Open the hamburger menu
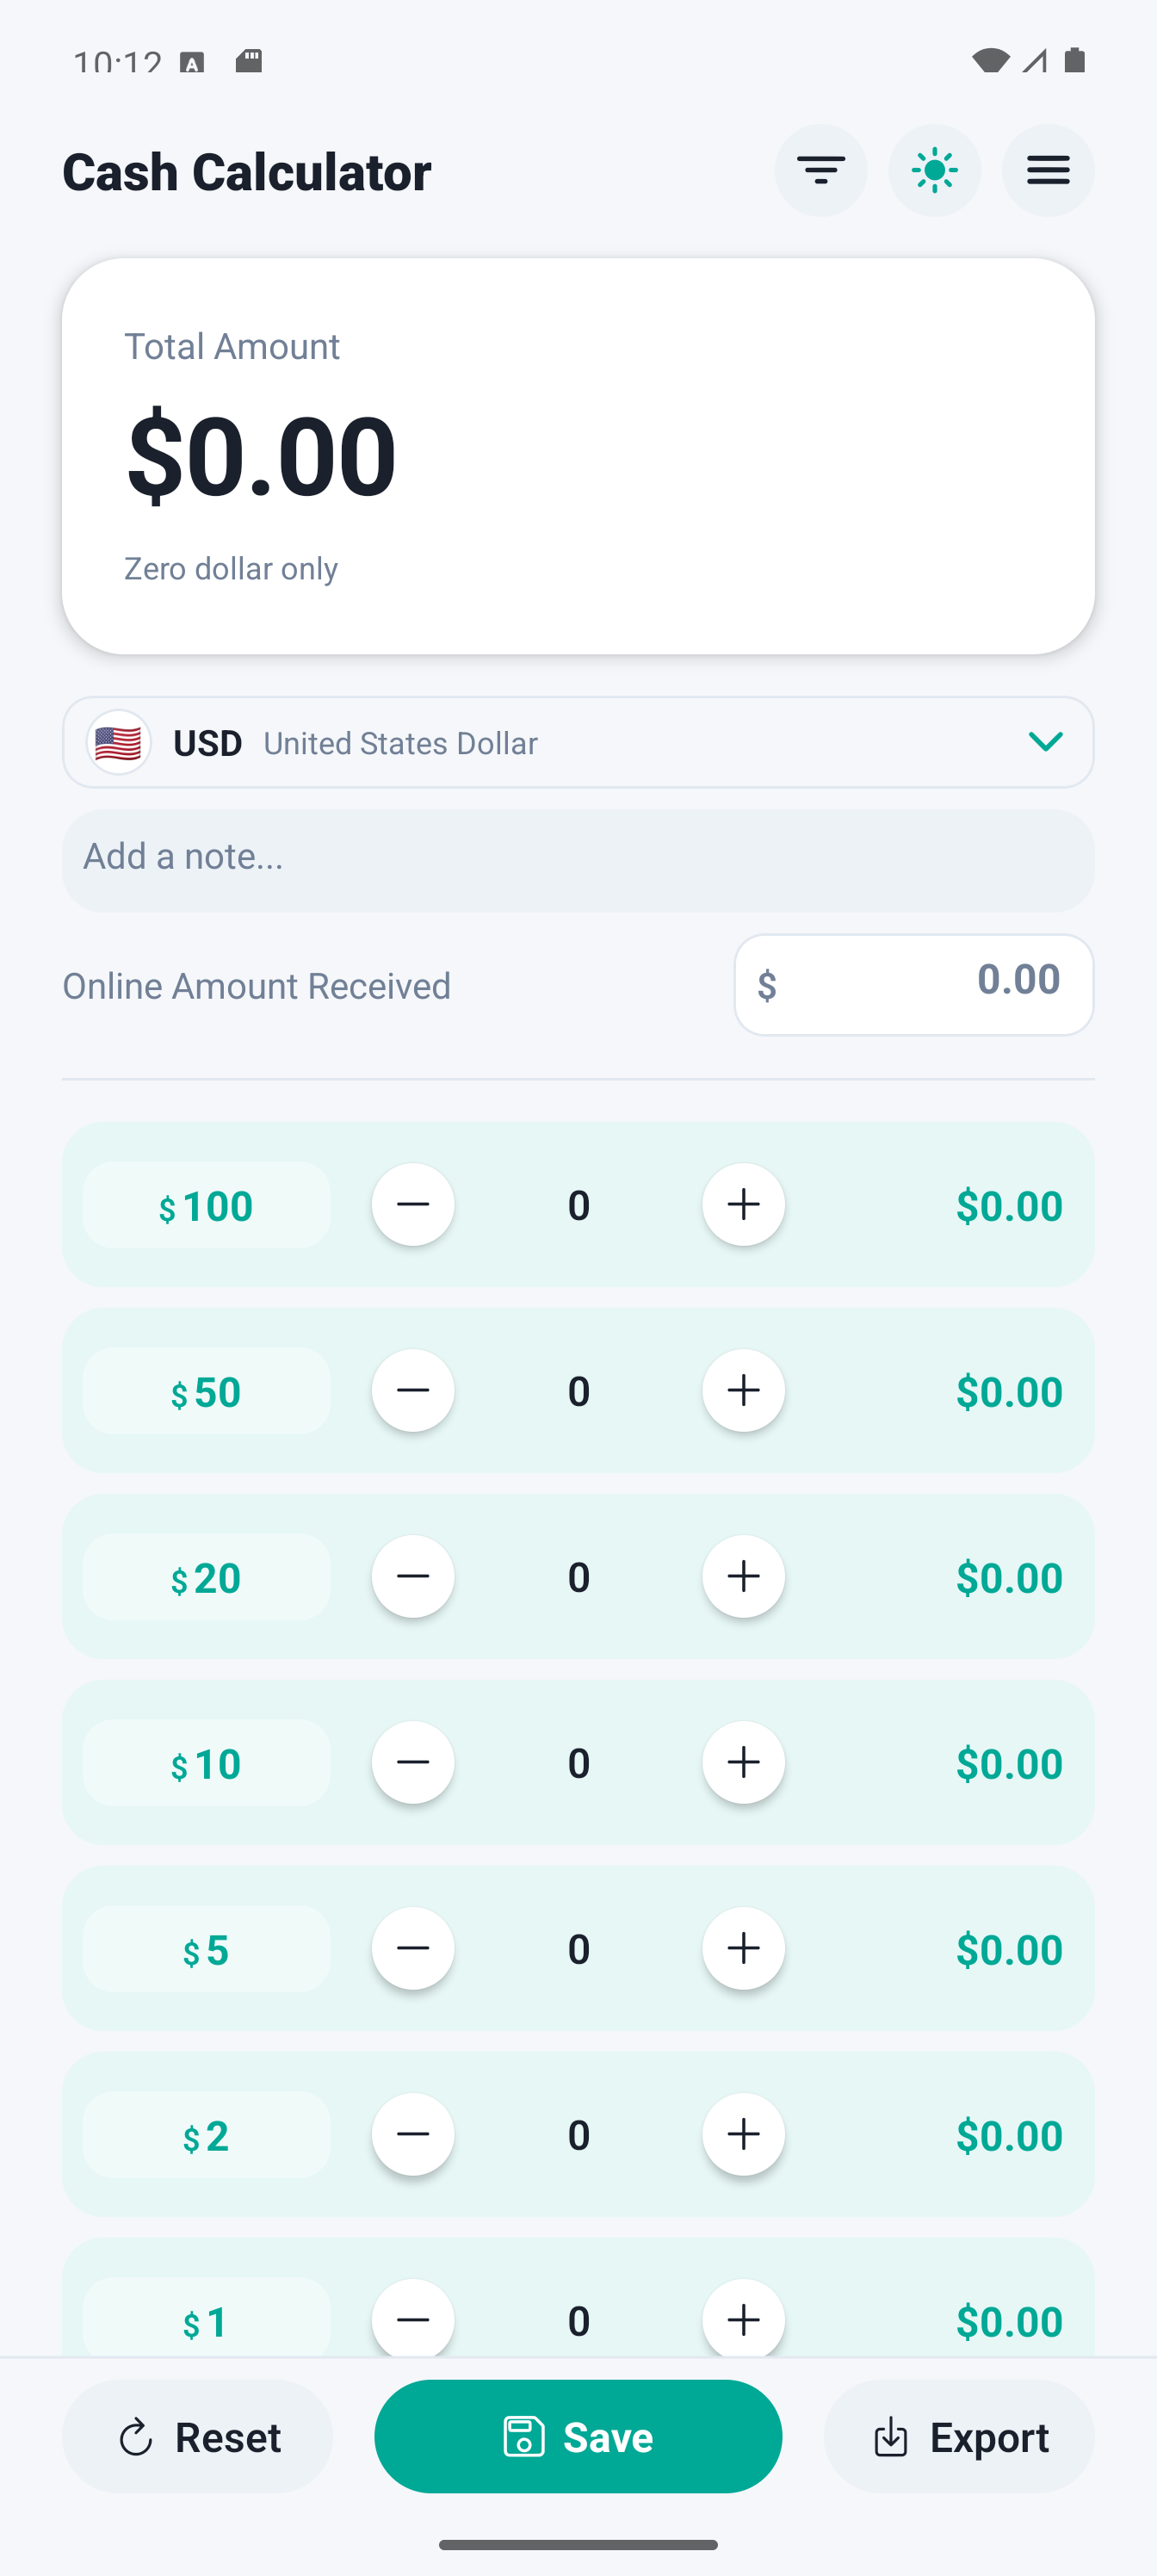The image size is (1157, 2576). click(1047, 170)
